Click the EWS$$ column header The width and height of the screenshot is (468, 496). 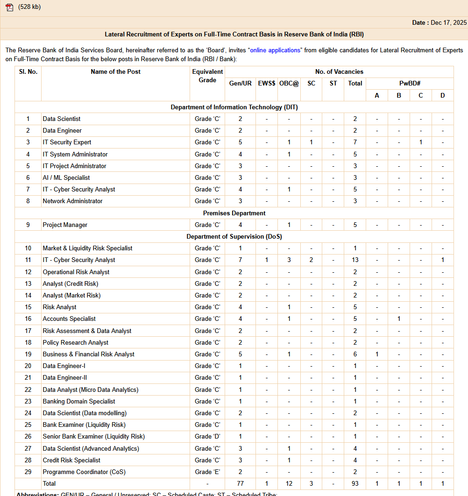[266, 83]
